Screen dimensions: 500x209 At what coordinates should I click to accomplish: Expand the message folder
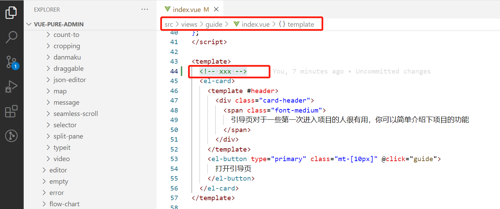pyautogui.click(x=48, y=102)
